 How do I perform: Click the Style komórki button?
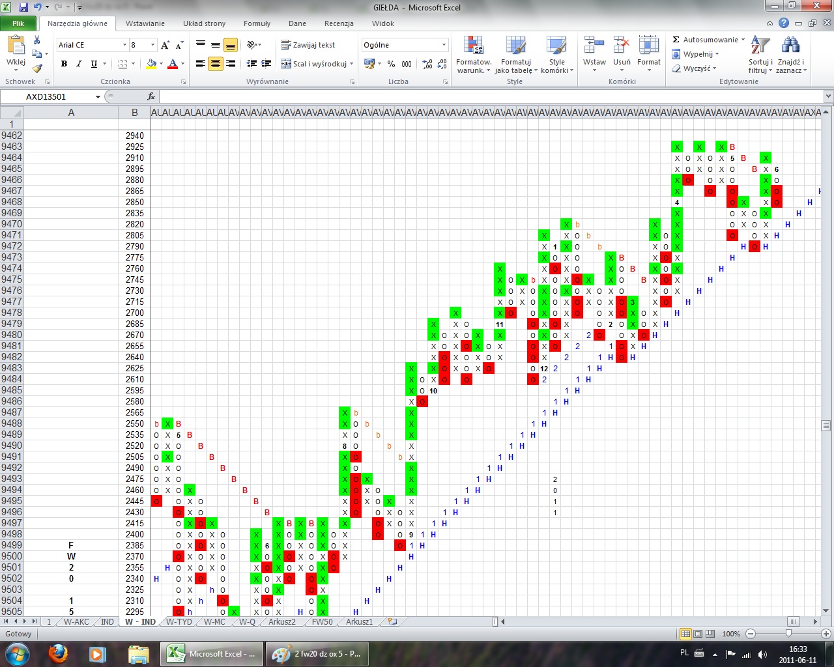tap(557, 55)
